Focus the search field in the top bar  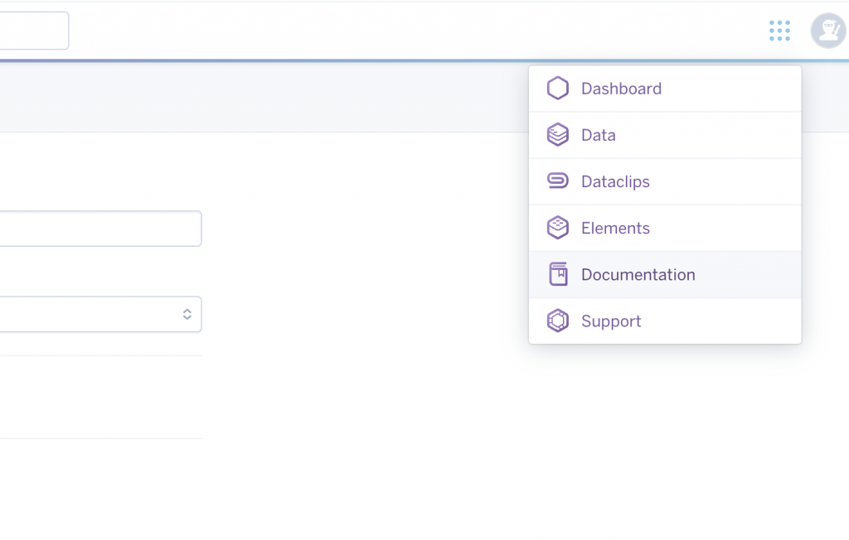33,31
